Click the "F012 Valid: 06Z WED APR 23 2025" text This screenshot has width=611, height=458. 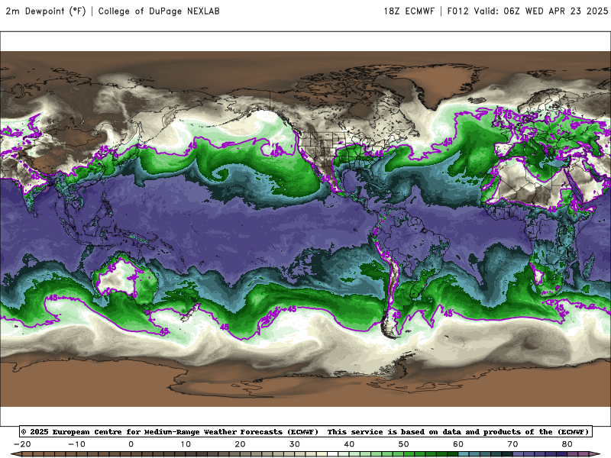point(528,11)
